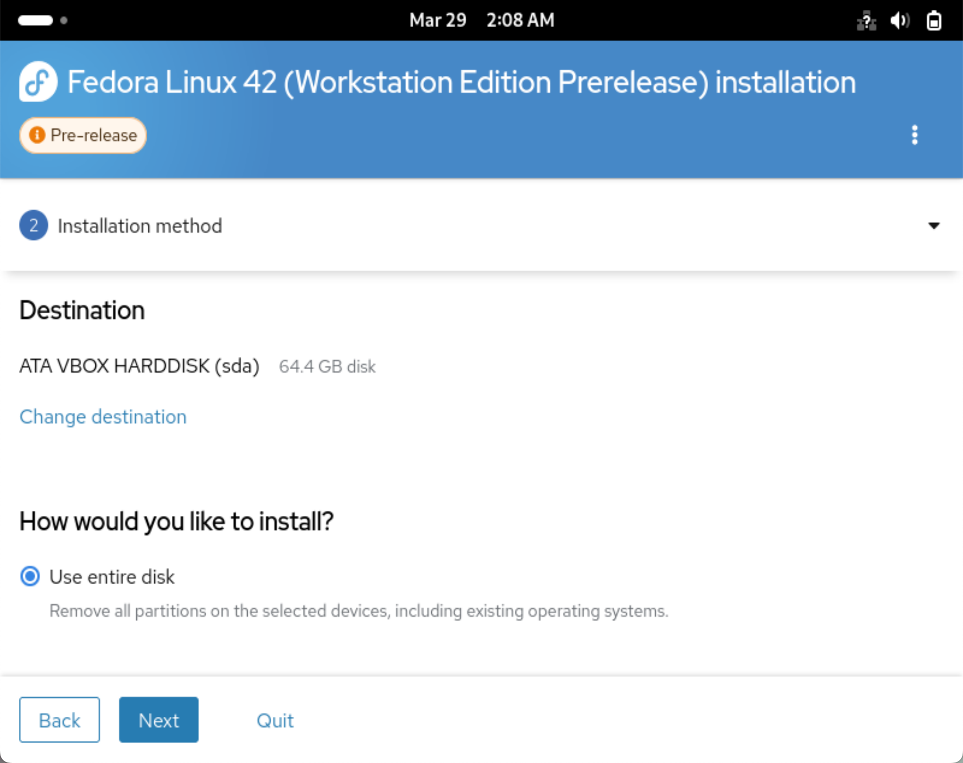The width and height of the screenshot is (963, 763).
Task: Click the step 2 number circle
Action: point(34,226)
